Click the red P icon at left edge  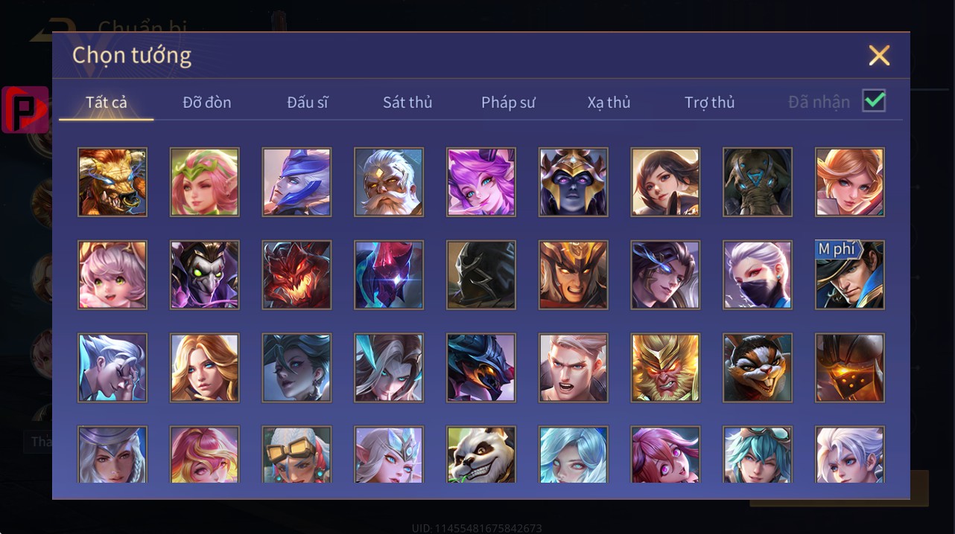[25, 109]
